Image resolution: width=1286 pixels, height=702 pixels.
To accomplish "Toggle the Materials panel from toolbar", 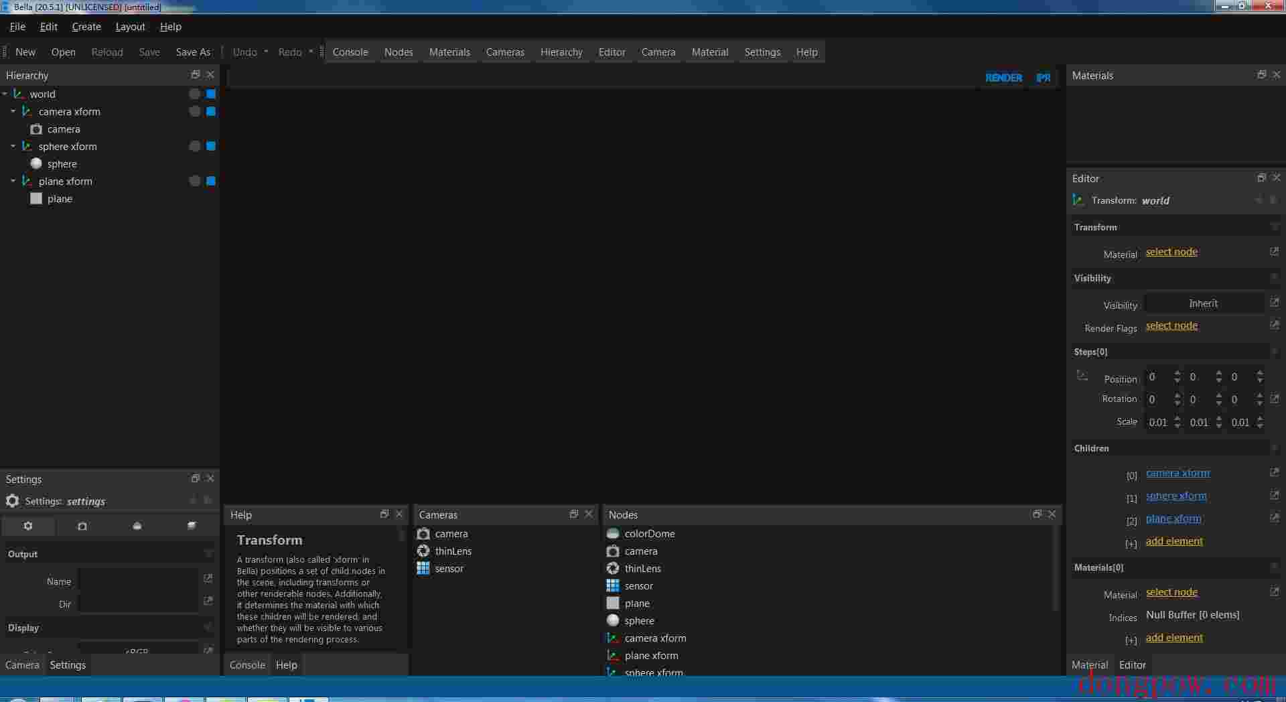I will (449, 52).
